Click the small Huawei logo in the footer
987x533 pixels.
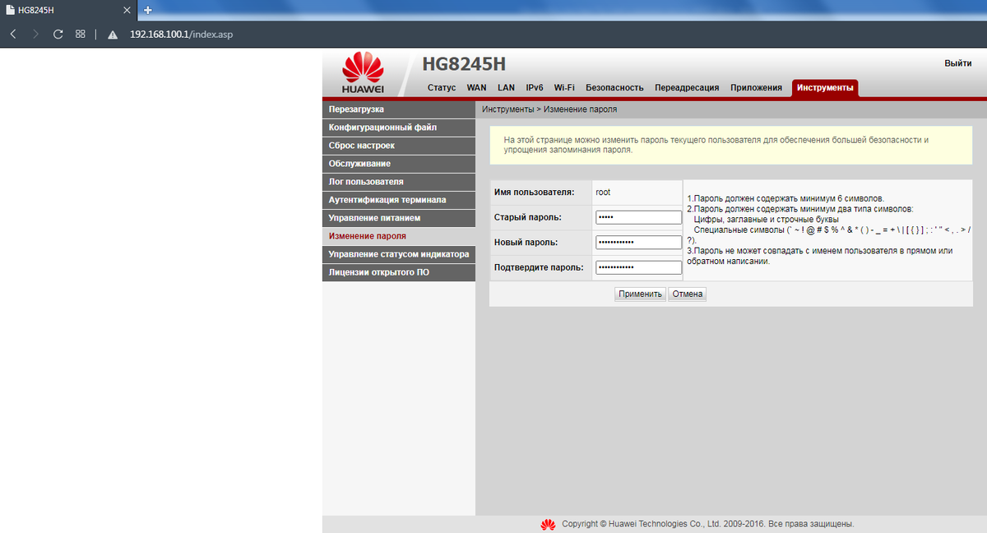click(x=548, y=524)
